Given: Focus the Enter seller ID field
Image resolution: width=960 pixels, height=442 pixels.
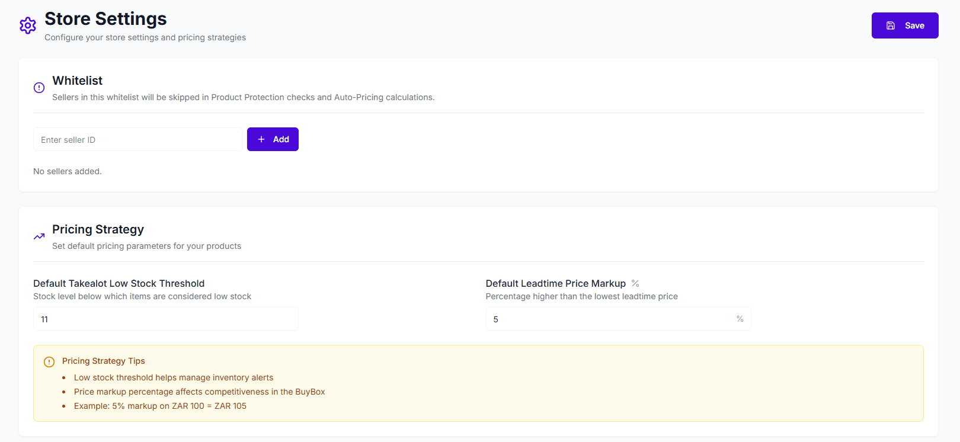Looking at the screenshot, I should [x=137, y=140].
